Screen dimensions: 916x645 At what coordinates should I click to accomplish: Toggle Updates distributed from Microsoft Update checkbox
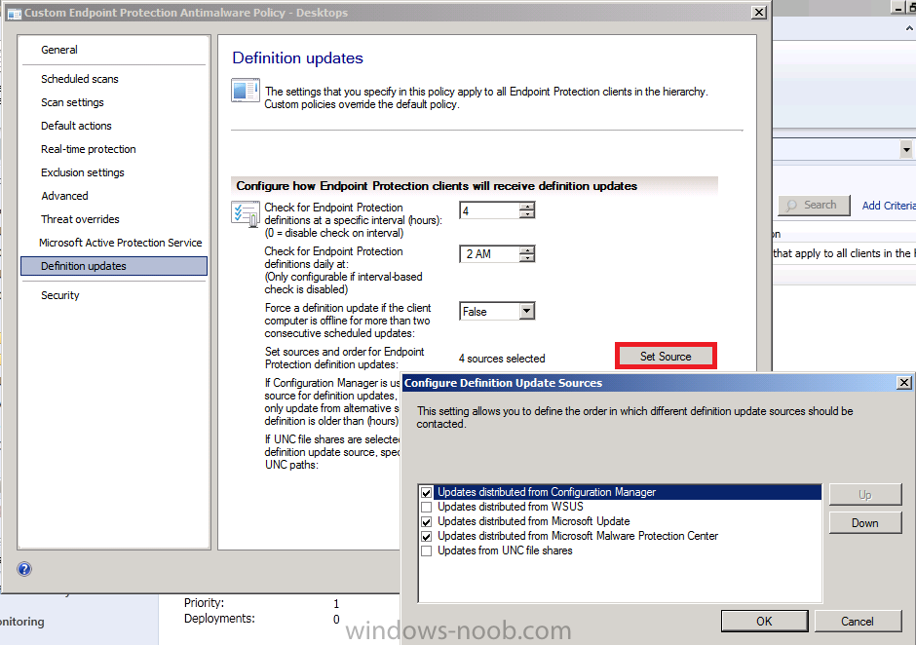coord(427,521)
